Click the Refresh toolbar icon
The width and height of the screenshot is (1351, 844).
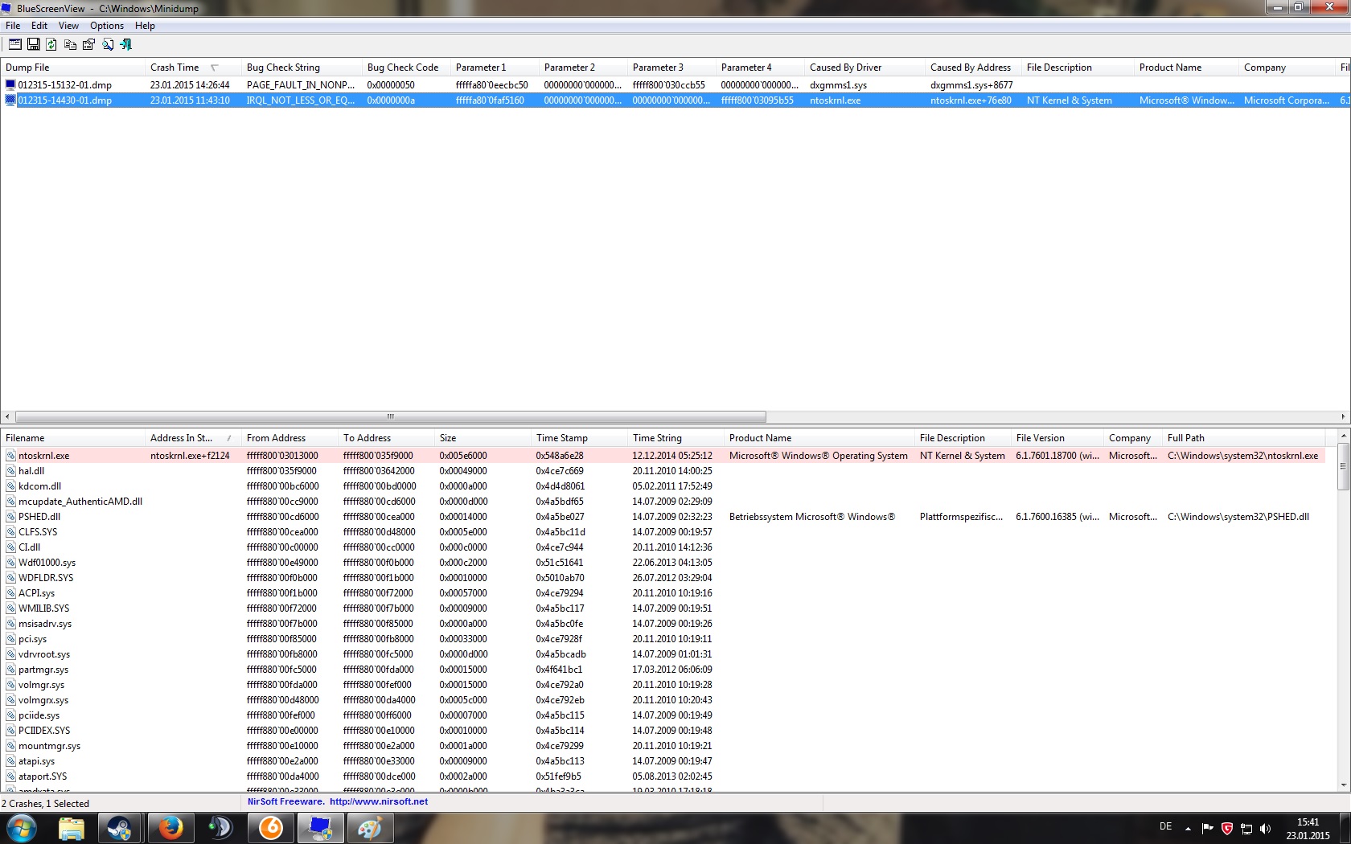[x=51, y=44]
